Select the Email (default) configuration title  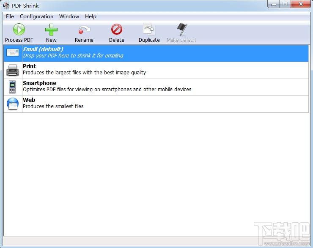click(43, 49)
